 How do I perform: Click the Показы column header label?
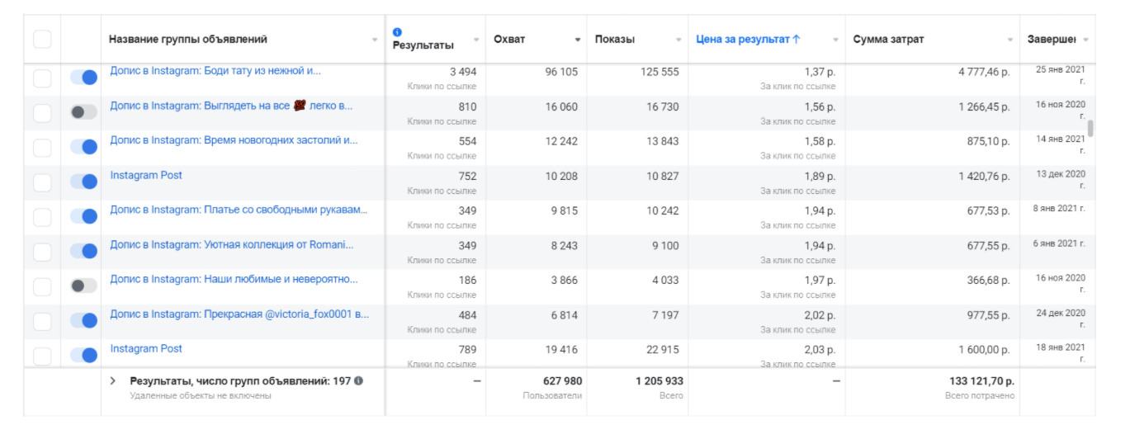615,40
